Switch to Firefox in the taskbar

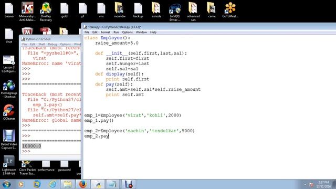(83, 184)
